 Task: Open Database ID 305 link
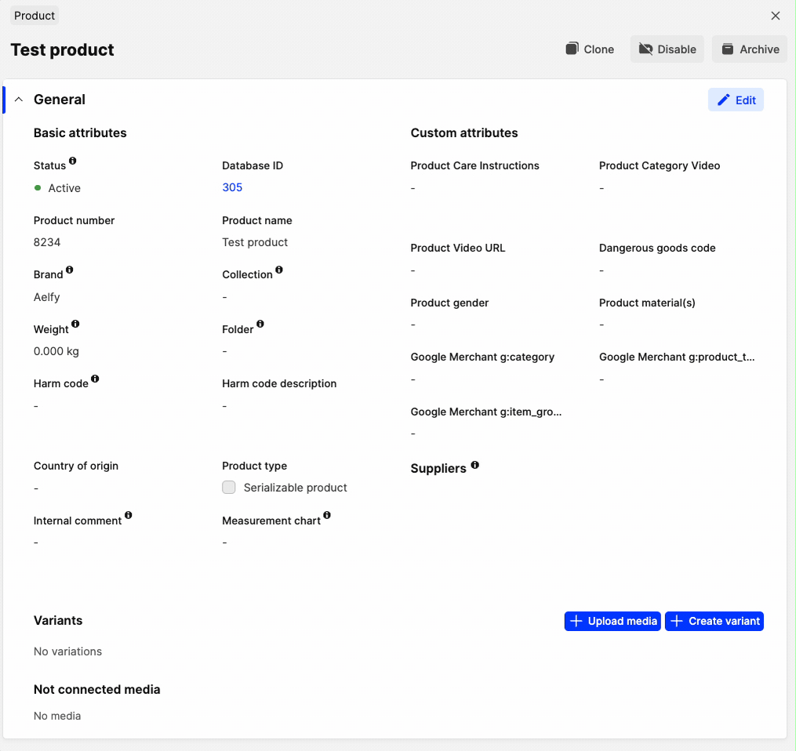(x=232, y=187)
